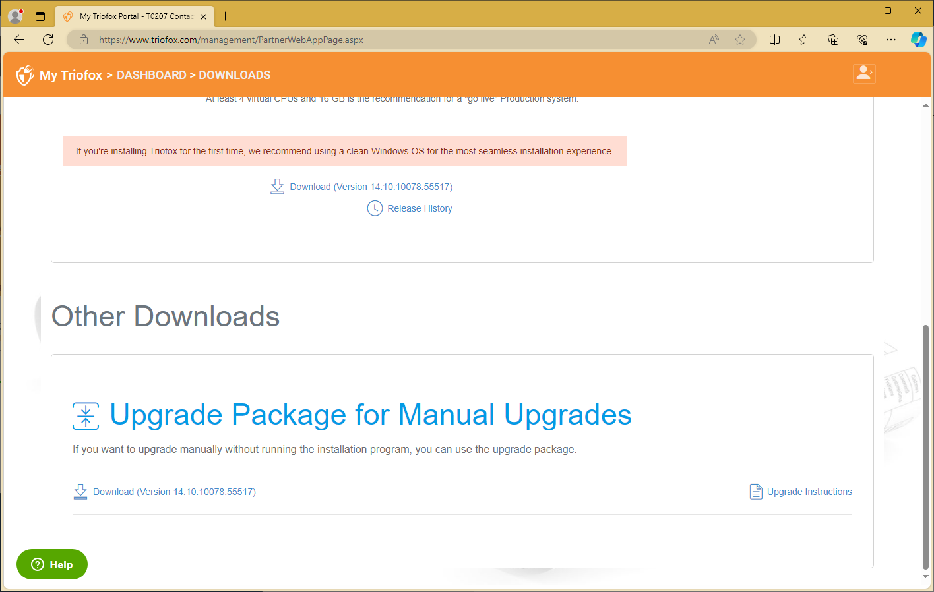Click the page vertical scrollbar thumb

(925, 446)
